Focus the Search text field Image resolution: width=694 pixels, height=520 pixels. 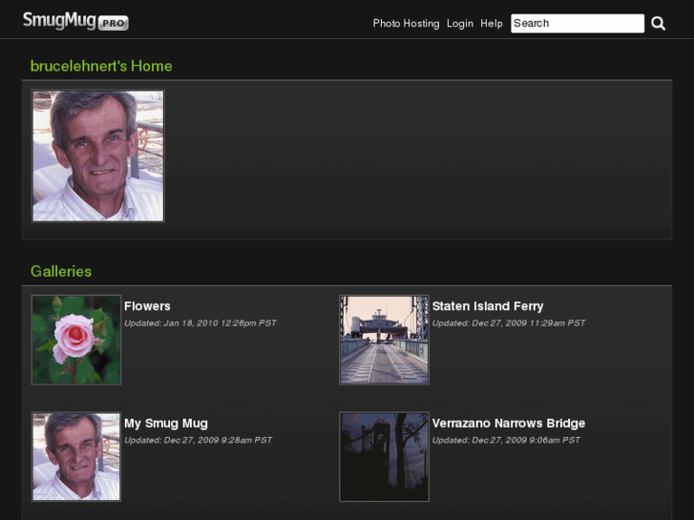pos(577,23)
